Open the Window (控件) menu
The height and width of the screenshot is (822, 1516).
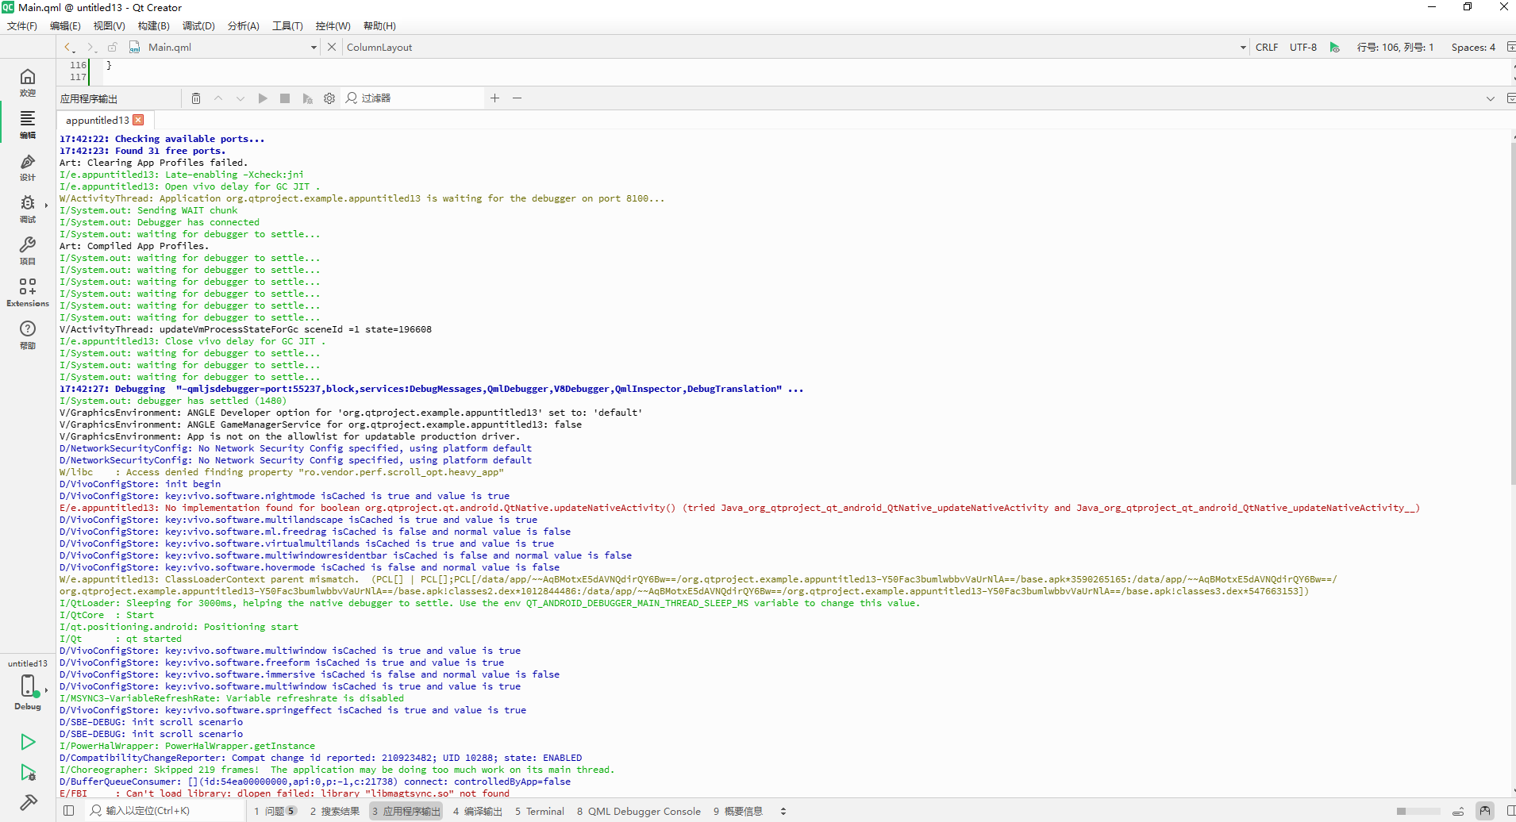[x=333, y=26]
